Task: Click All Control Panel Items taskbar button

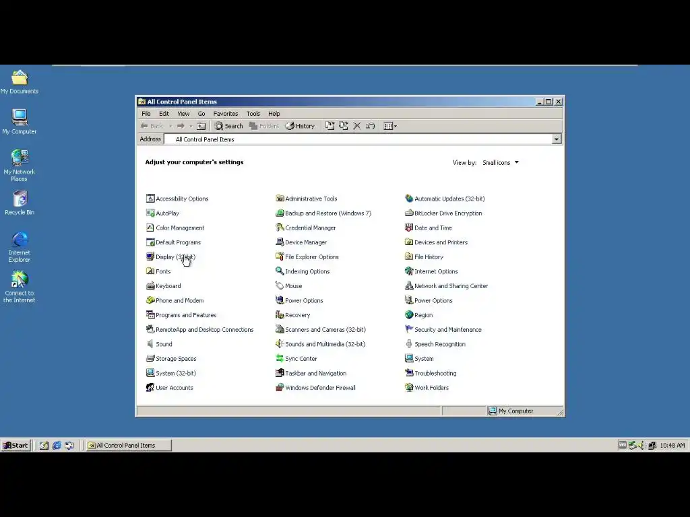Action: click(129, 446)
